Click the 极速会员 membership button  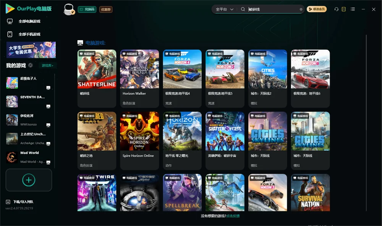click(316, 9)
